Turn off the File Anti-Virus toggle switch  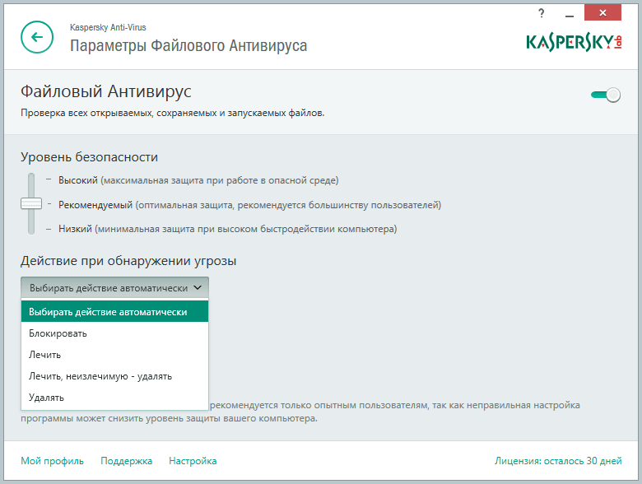(x=606, y=95)
